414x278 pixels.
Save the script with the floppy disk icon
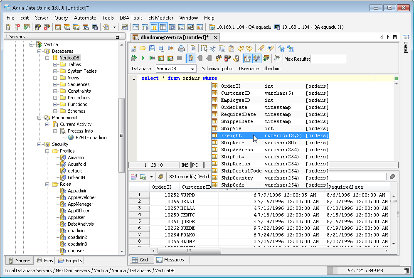152,48
